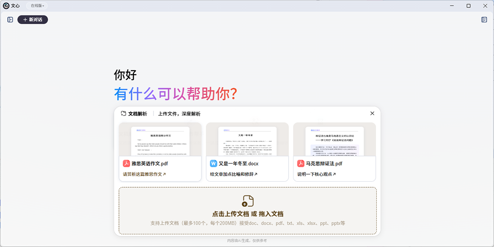Click the PDF icon beside 雅思英语作文.pdf

tap(126, 163)
